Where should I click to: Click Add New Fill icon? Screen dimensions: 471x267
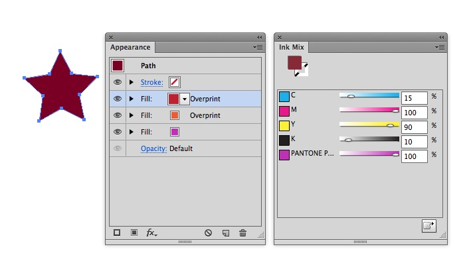coord(134,233)
